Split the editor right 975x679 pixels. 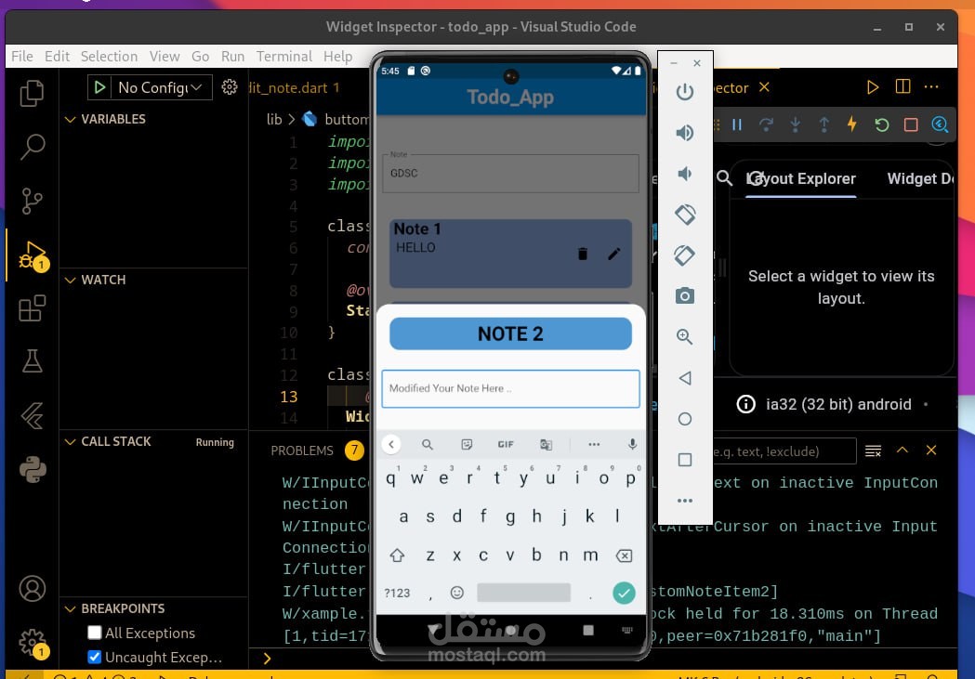click(x=903, y=87)
